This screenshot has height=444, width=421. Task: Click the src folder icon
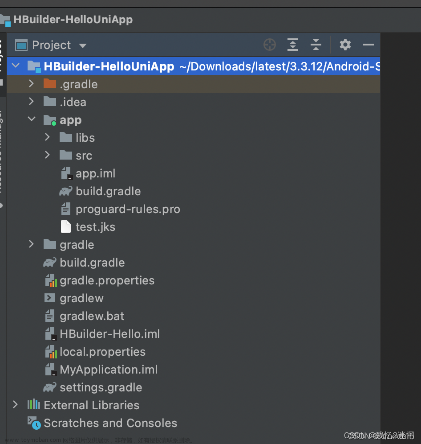tap(66, 155)
